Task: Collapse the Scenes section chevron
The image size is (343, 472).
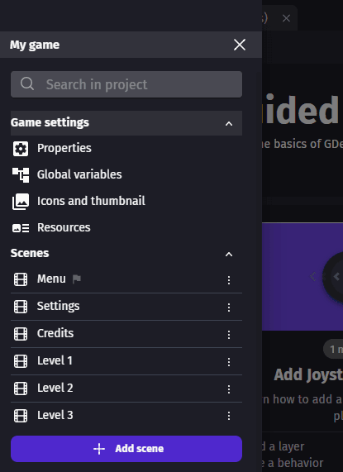Action: 229,255
